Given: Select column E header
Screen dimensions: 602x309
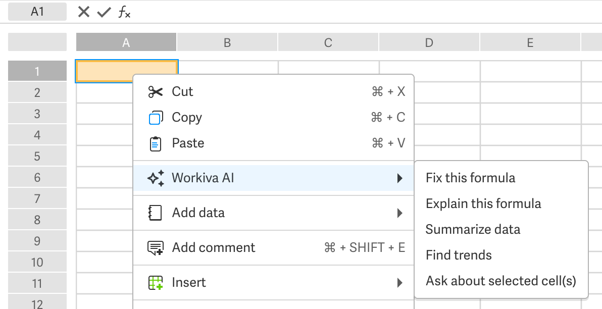Looking at the screenshot, I should tap(530, 42).
